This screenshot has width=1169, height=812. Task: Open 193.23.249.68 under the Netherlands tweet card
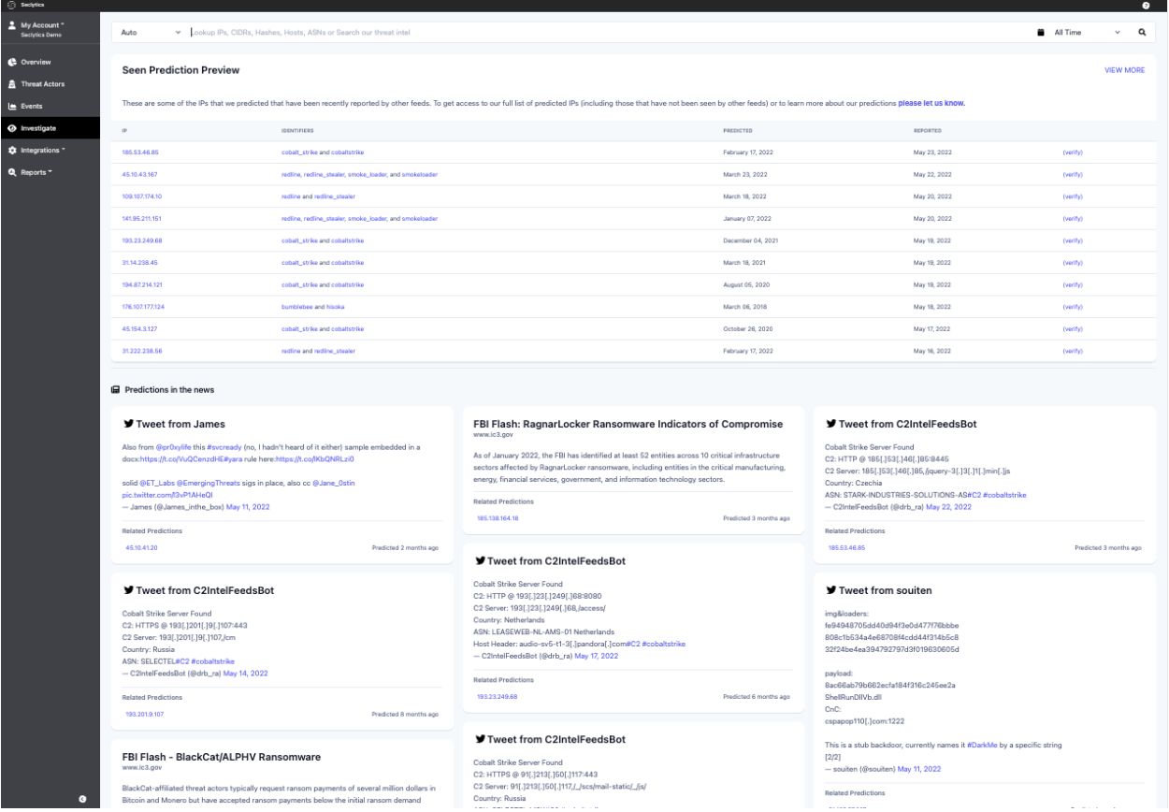[x=497, y=696]
